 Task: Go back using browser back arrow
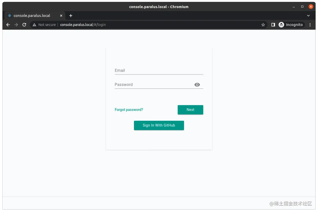point(8,25)
